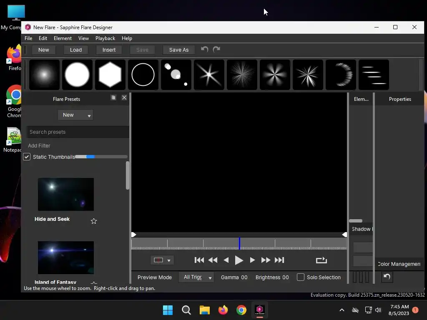Click the Brightness value field
The height and width of the screenshot is (320, 427).
point(285,277)
